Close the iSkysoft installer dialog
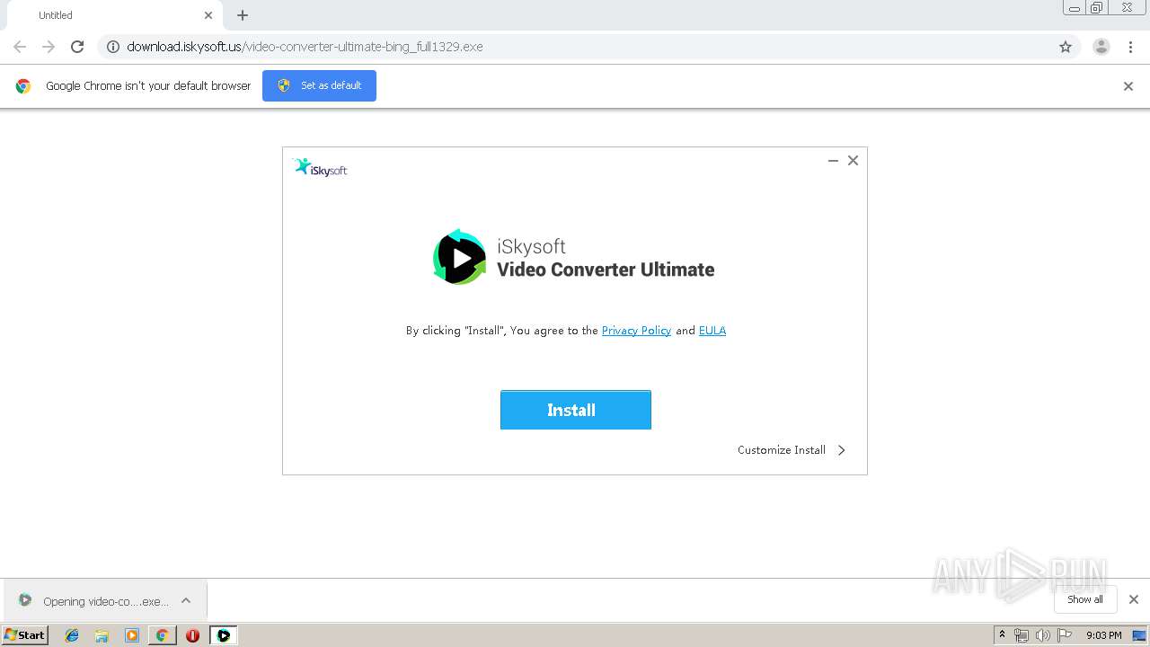Screen dimensions: 1150x647 coord(854,161)
